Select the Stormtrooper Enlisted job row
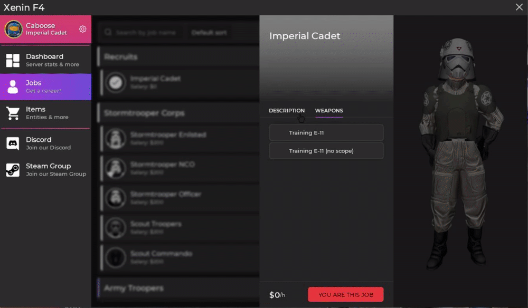The width and height of the screenshot is (528, 308). pyautogui.click(x=180, y=139)
